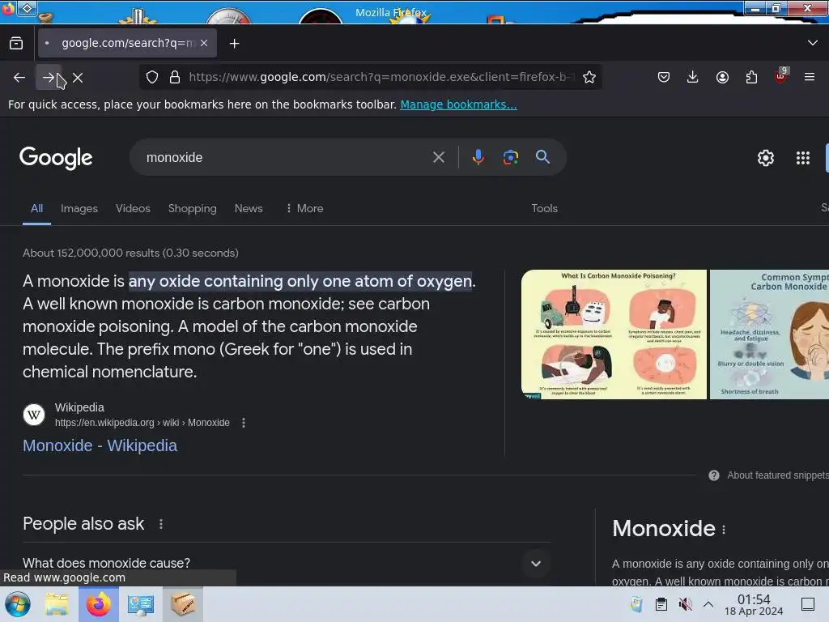Open Firefox View recent browsing icon
The image size is (829, 622).
tap(16, 44)
